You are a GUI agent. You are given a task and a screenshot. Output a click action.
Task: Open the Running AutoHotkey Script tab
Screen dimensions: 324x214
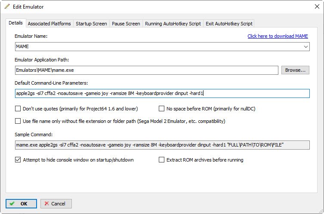[x=173, y=24]
